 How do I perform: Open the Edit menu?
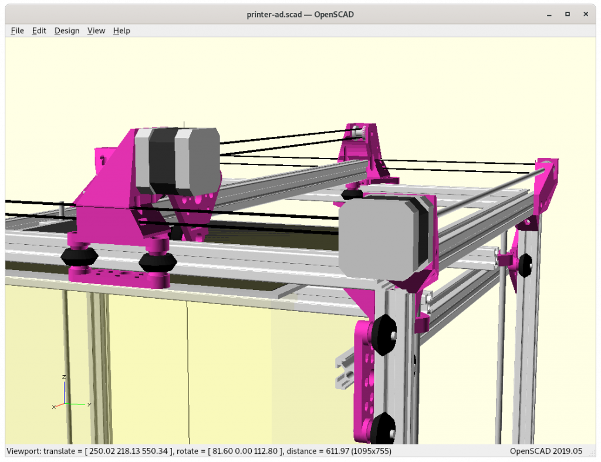point(39,31)
